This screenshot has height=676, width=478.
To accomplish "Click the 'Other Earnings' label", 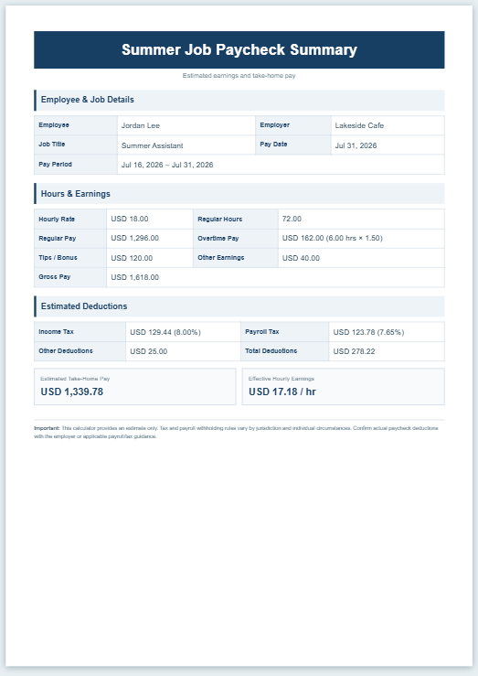I will (x=221, y=258).
